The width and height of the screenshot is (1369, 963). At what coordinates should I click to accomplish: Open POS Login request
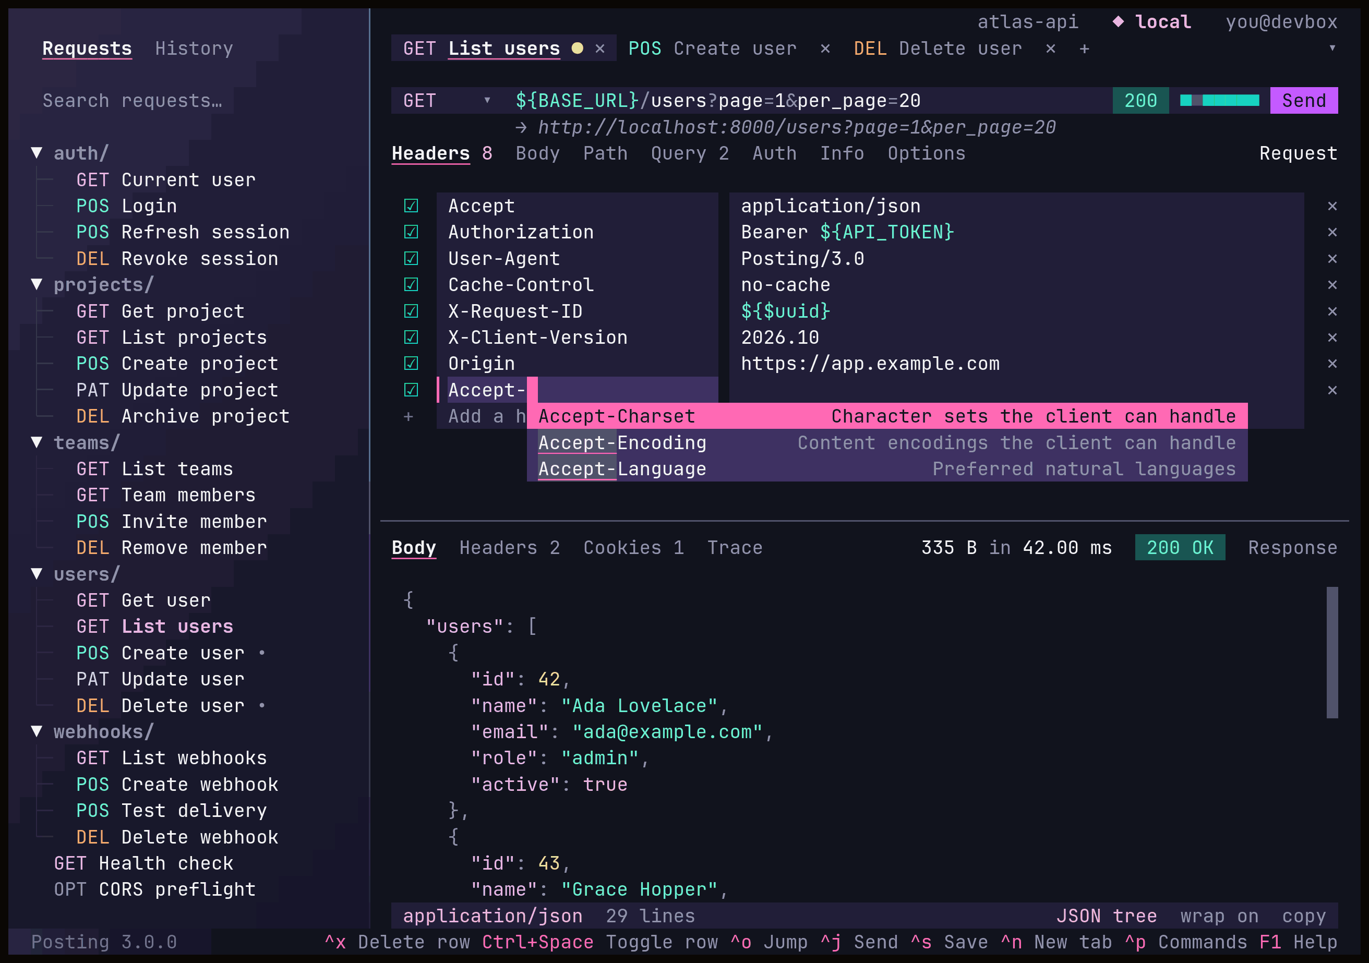126,206
